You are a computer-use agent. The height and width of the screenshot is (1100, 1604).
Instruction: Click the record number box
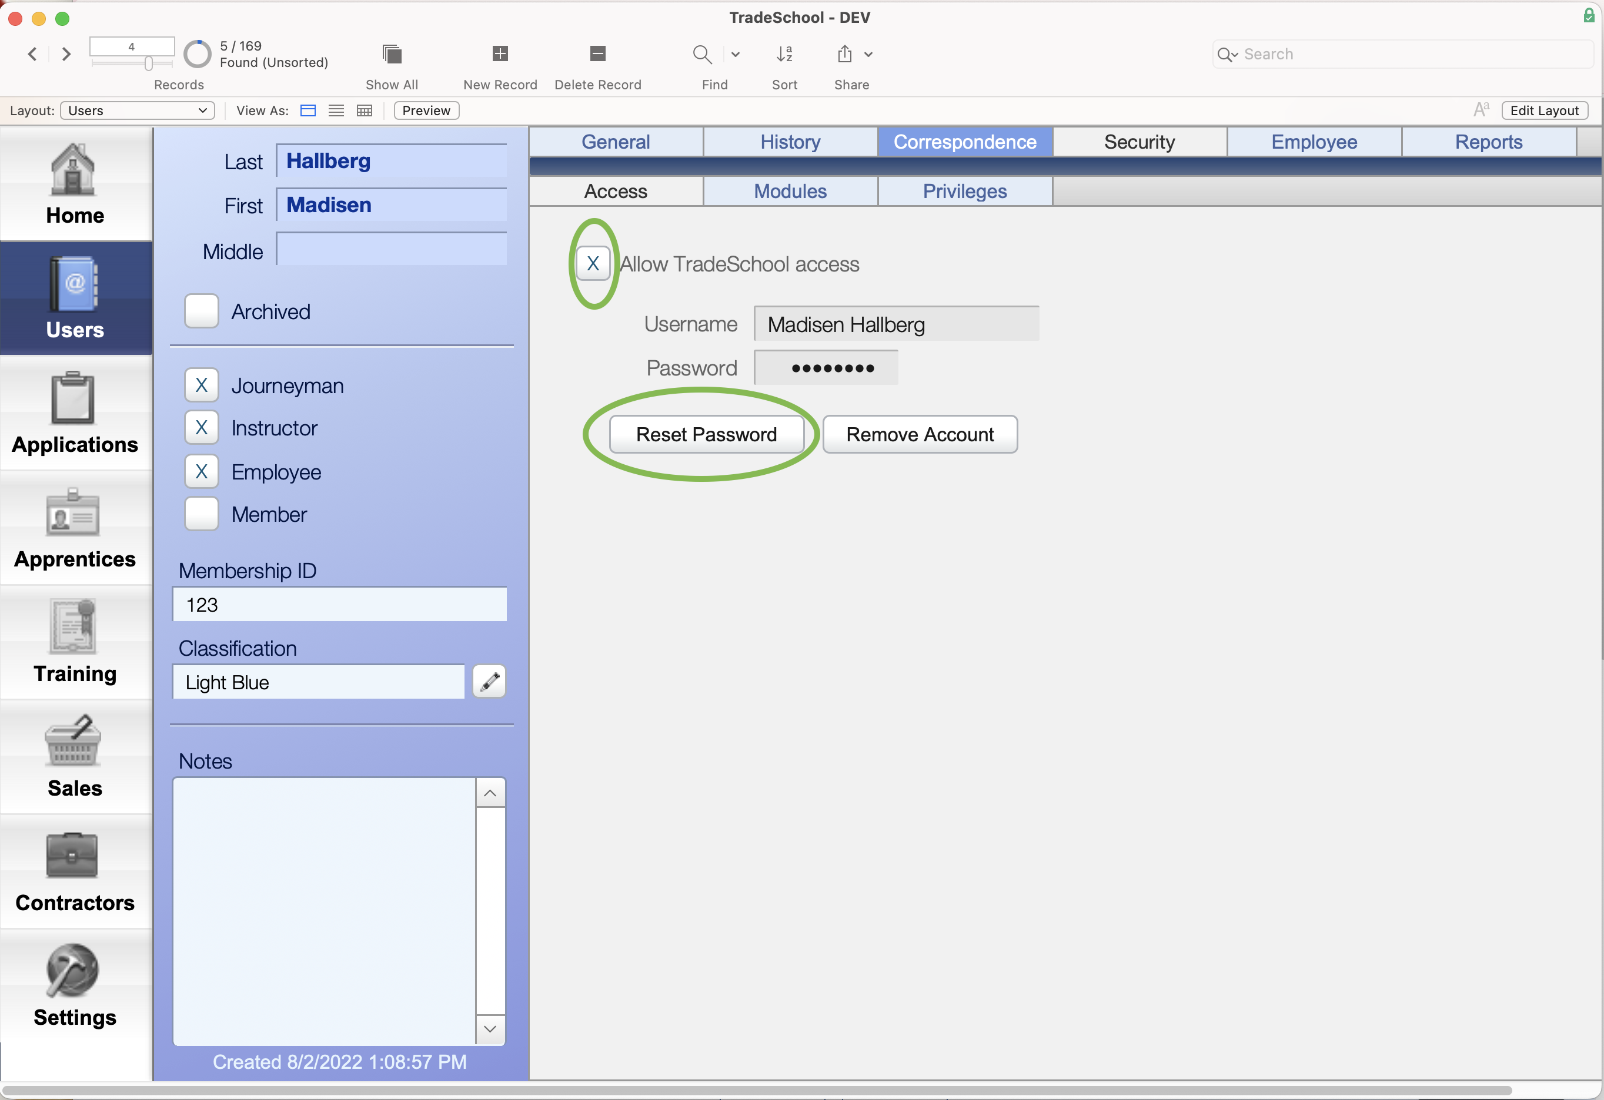(x=132, y=47)
